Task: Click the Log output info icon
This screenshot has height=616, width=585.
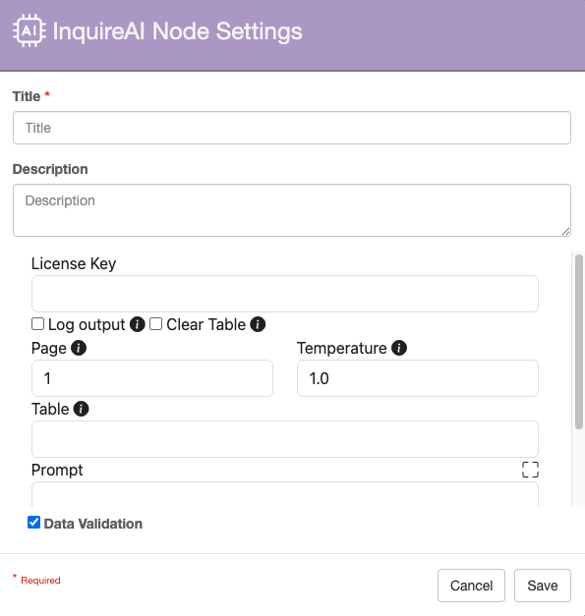Action: pyautogui.click(x=138, y=324)
